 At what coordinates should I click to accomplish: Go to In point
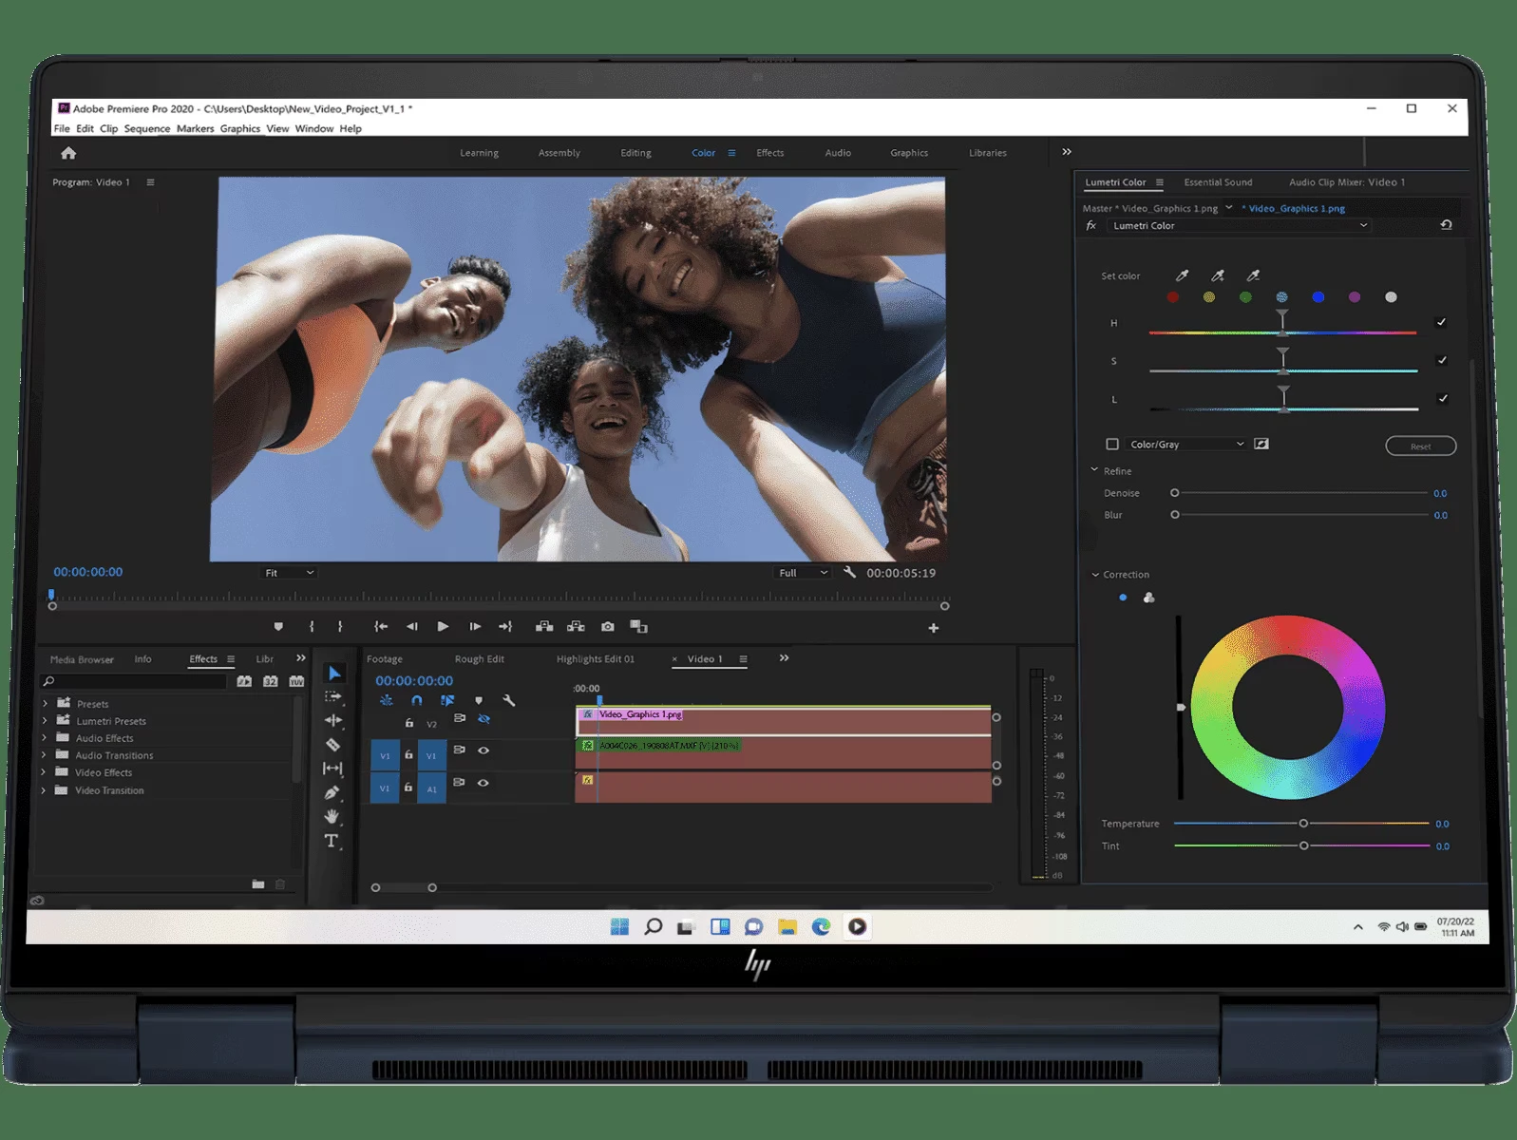[381, 627]
